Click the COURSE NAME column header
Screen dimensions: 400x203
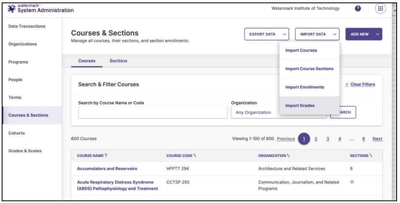coord(90,156)
